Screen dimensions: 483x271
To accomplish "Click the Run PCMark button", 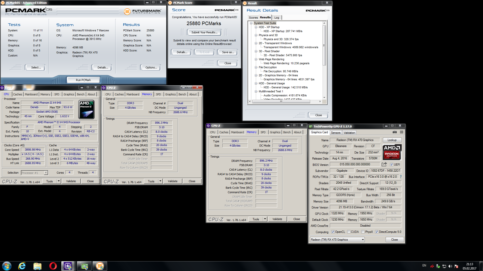I will [x=83, y=80].
